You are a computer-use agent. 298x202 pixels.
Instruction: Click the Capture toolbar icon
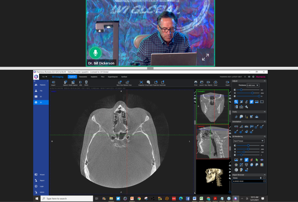65,82
